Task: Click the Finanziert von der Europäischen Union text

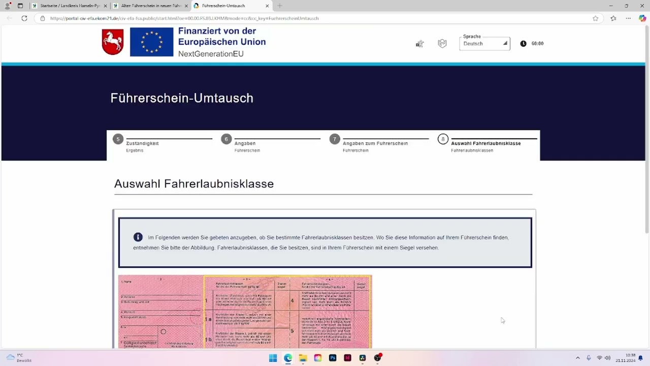Action: (x=222, y=37)
